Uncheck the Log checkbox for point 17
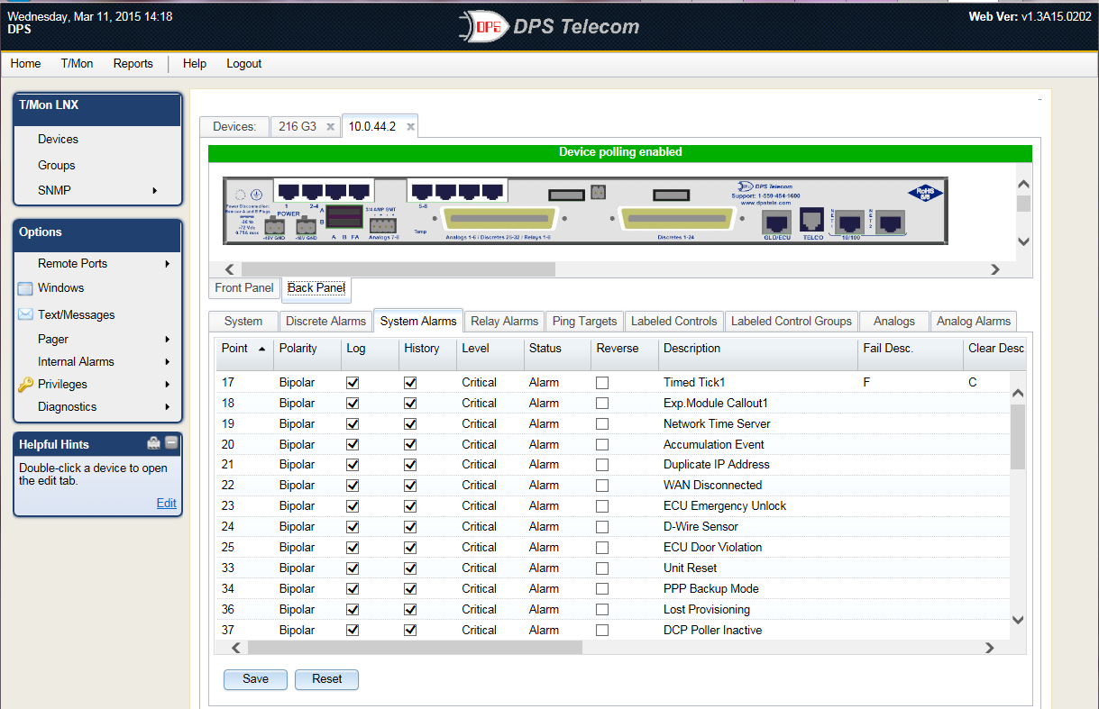This screenshot has width=1099, height=709. [353, 383]
